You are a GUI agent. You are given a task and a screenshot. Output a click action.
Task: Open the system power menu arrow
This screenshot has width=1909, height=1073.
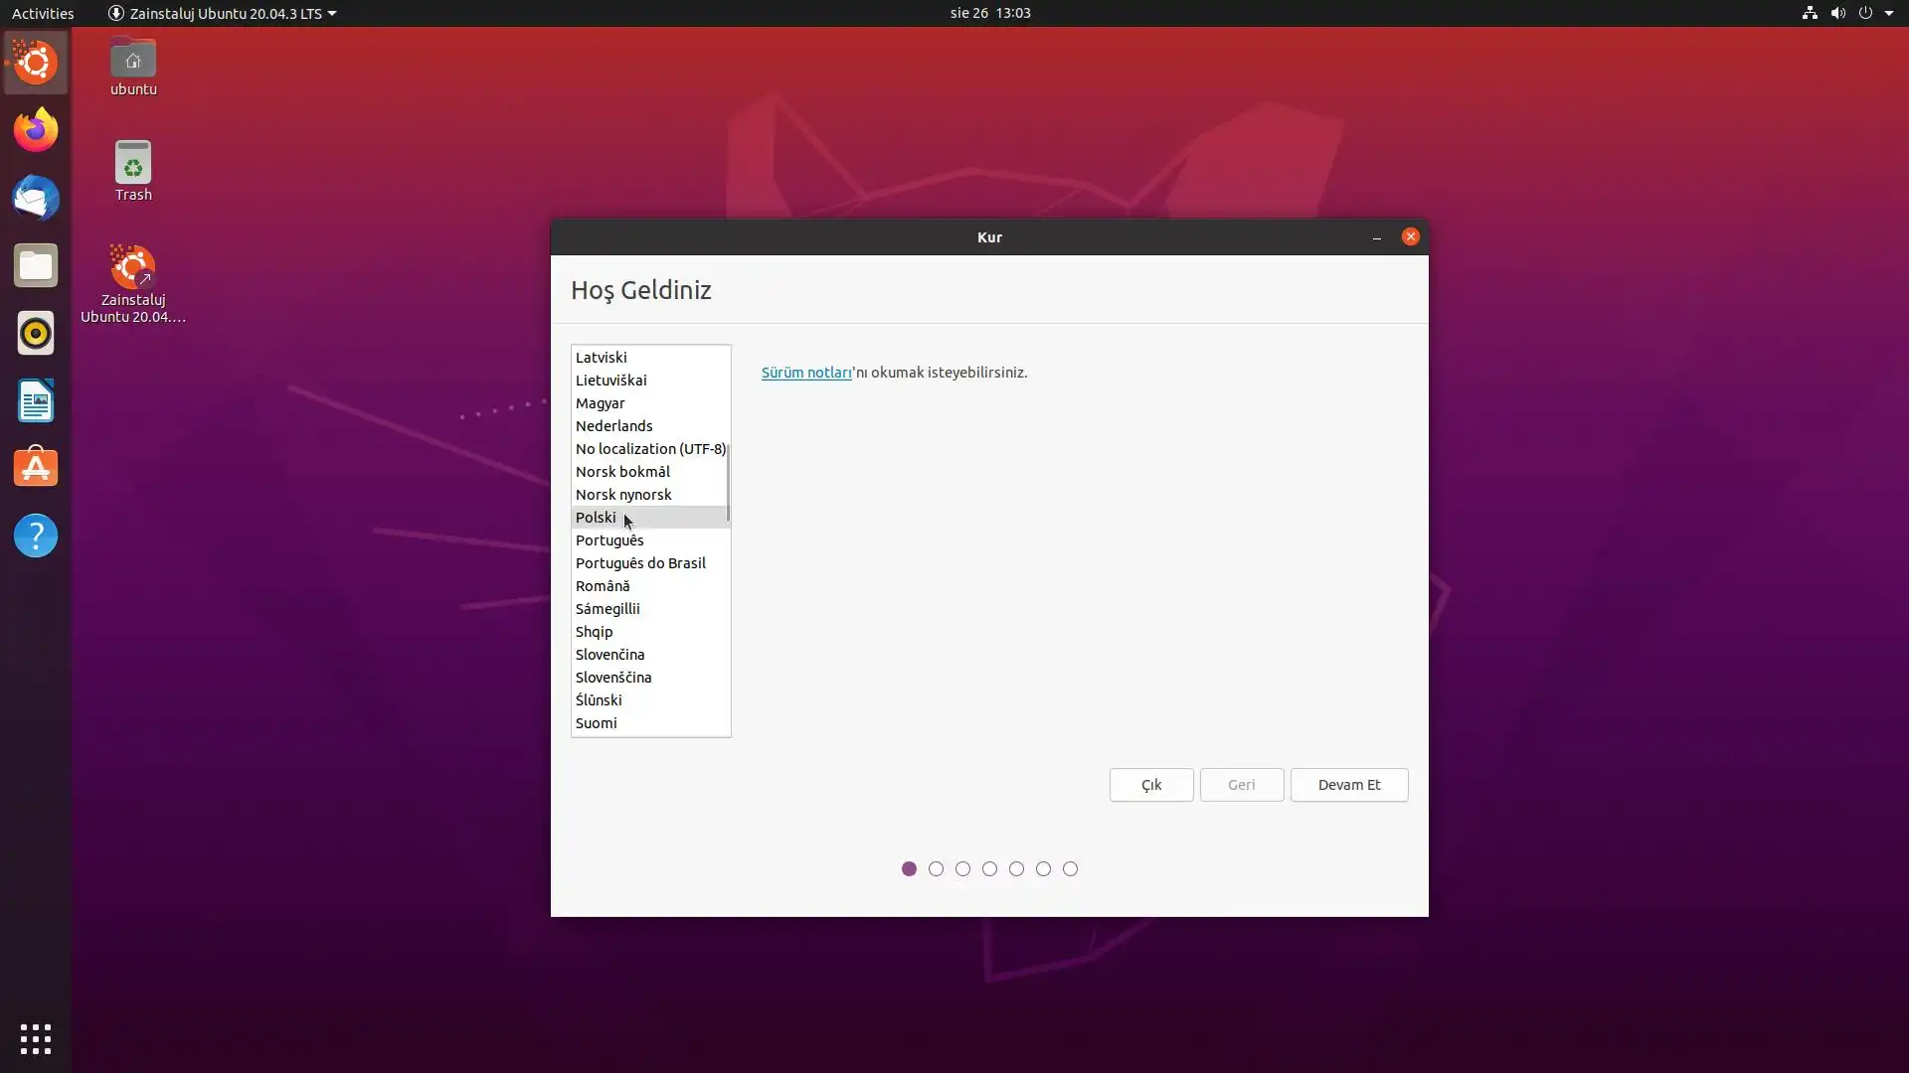pyautogui.click(x=1889, y=13)
